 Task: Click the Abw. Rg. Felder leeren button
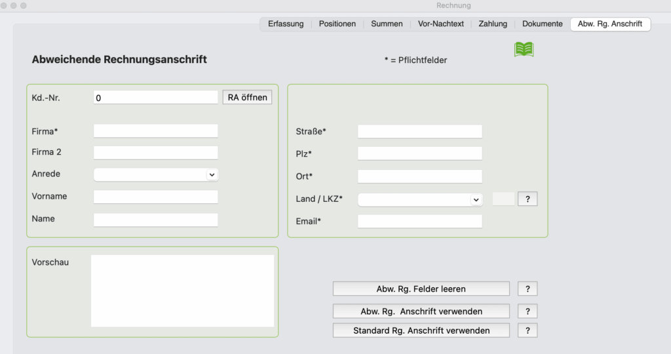pyautogui.click(x=421, y=289)
